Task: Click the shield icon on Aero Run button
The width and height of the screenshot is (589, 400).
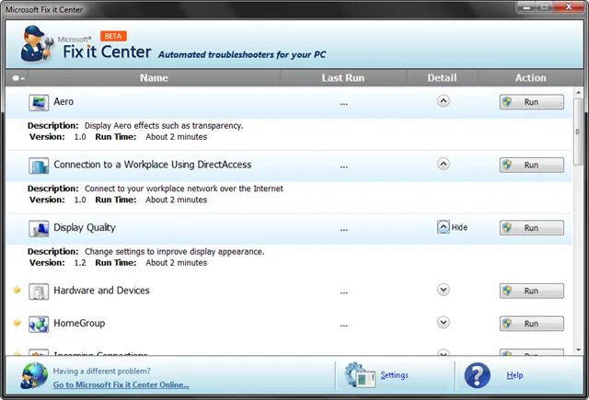Action: (507, 102)
